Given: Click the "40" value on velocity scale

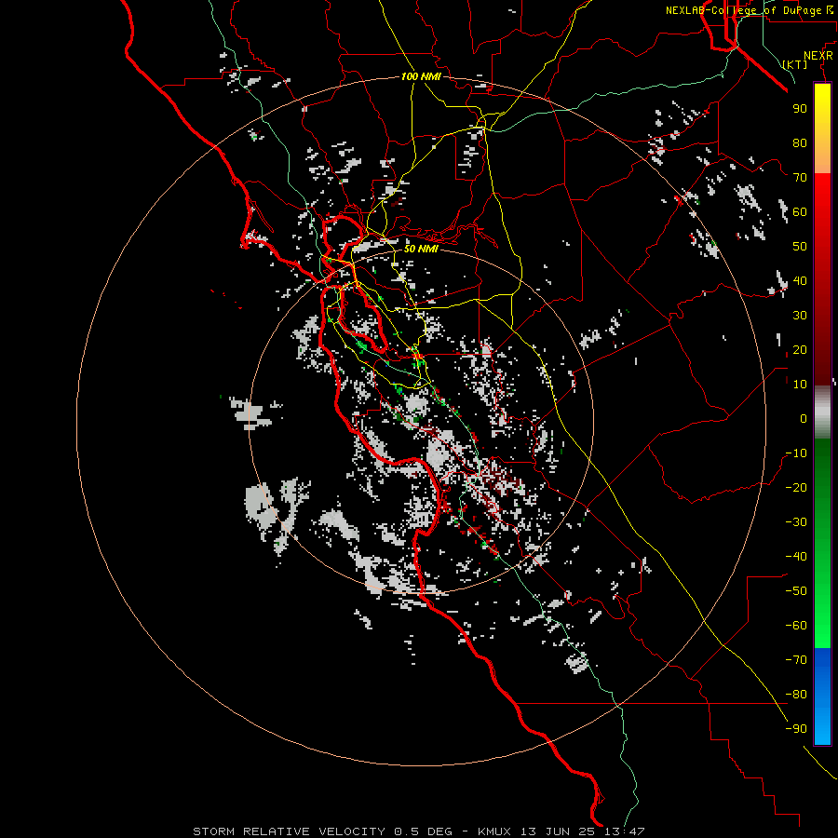Looking at the screenshot, I should [x=800, y=280].
